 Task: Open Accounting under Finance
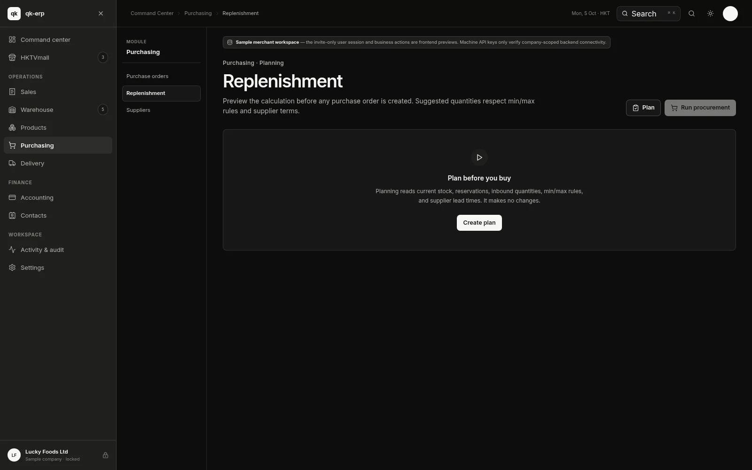[58, 197]
